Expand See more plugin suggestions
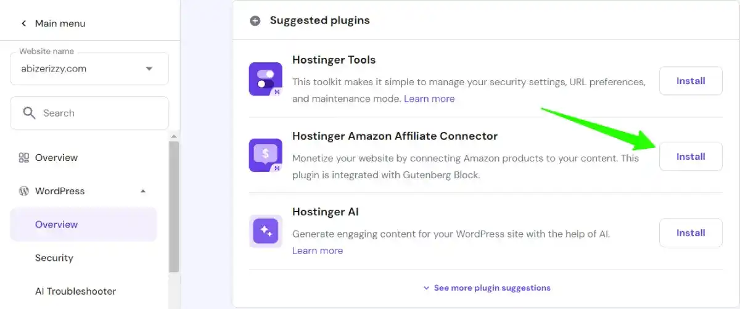Screen dimensions: 740x309 click(x=487, y=288)
